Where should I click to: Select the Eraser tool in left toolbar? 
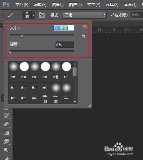pos(6,124)
